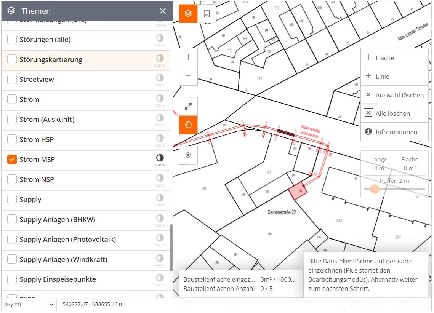Viewport: 434px width, 313px height.
Task: Uncheck the Strom MSP layer
Action: [x=12, y=160]
